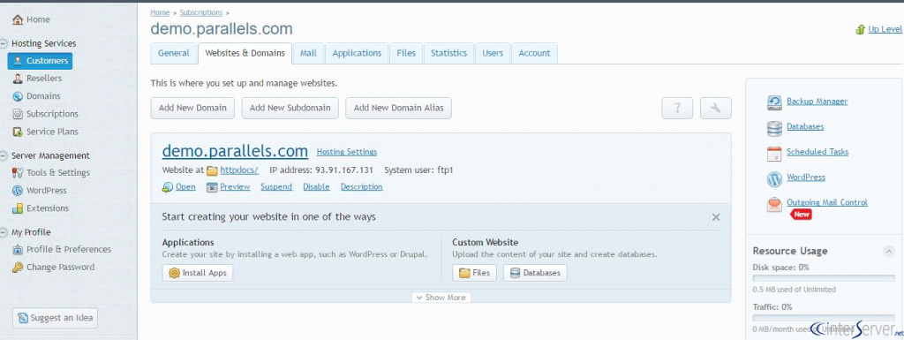Click the Service Plans icon
The height and width of the screenshot is (340, 904).
pos(18,132)
